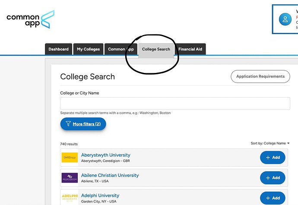Open the user profile avatar icon

coord(285,19)
